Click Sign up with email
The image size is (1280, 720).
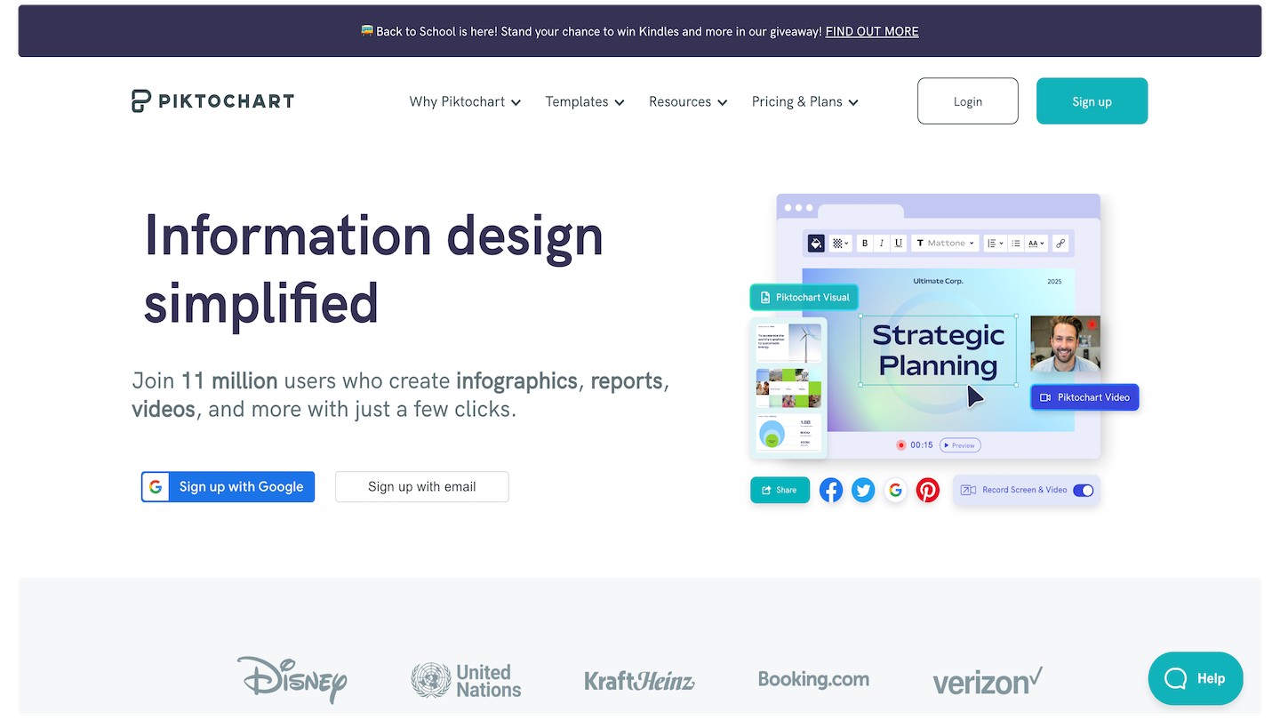[x=422, y=486]
